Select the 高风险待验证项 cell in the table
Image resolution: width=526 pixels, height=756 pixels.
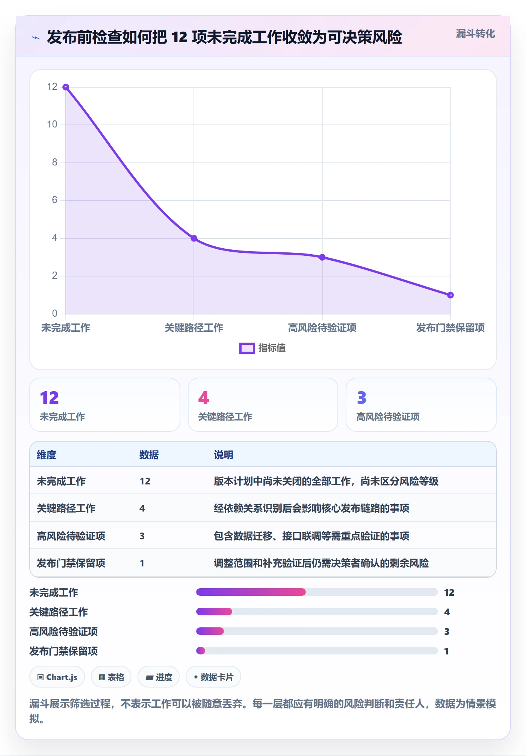[x=71, y=536]
